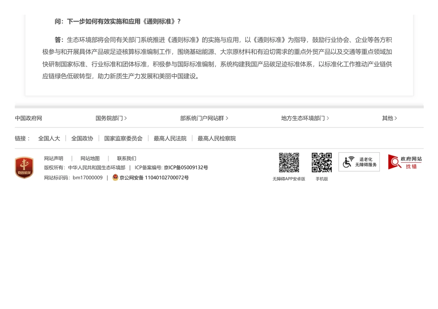Click the red 党政机关 badge icon
This screenshot has width=438, height=309.
(24, 167)
